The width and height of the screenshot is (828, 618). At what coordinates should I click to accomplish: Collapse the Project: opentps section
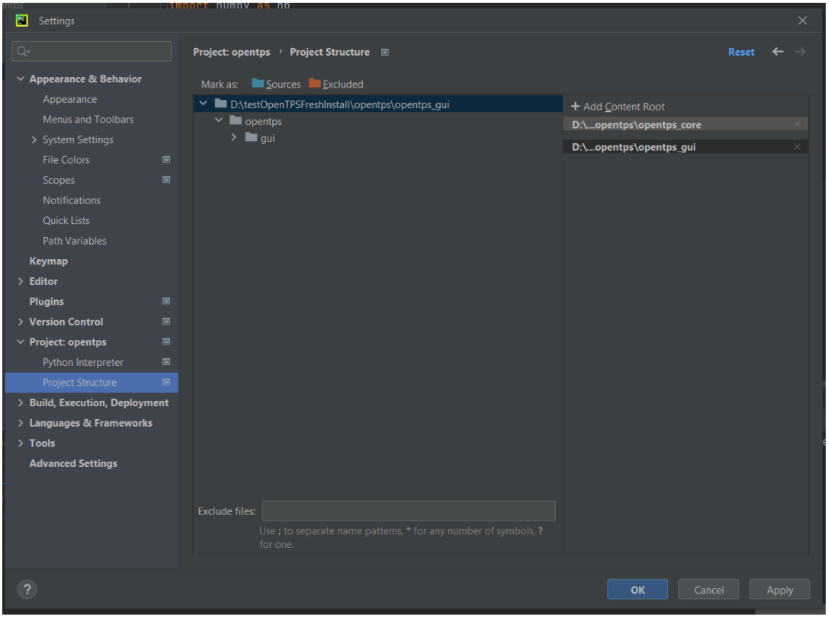point(21,342)
